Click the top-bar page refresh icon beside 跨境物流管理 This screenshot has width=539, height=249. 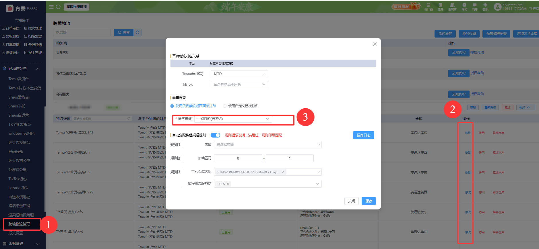tap(58, 7)
